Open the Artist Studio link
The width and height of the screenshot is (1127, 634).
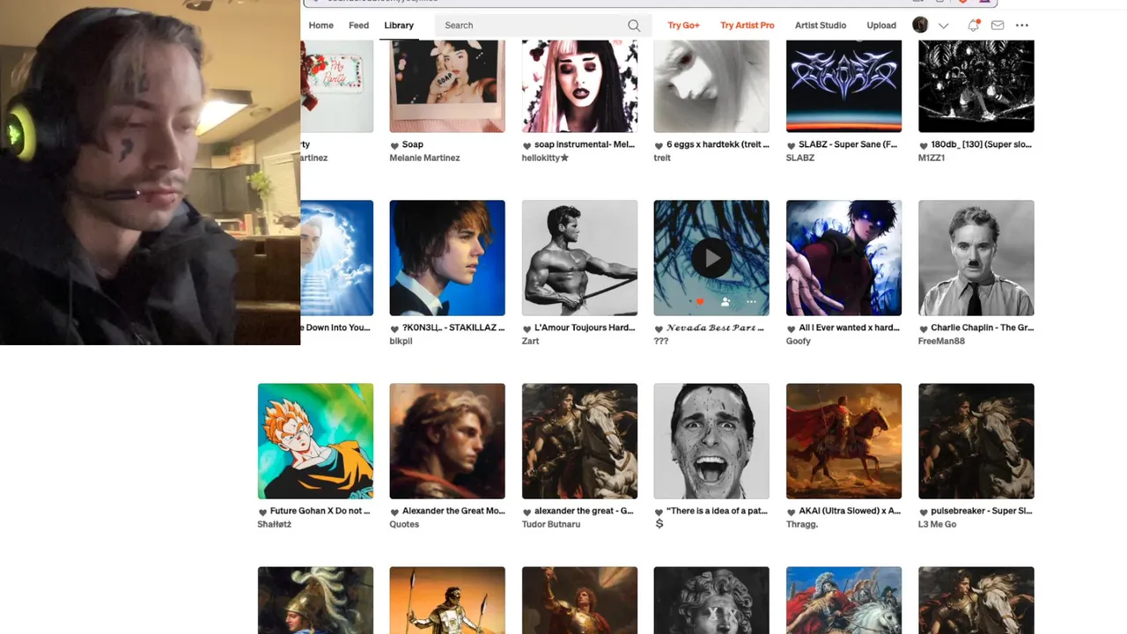point(821,26)
